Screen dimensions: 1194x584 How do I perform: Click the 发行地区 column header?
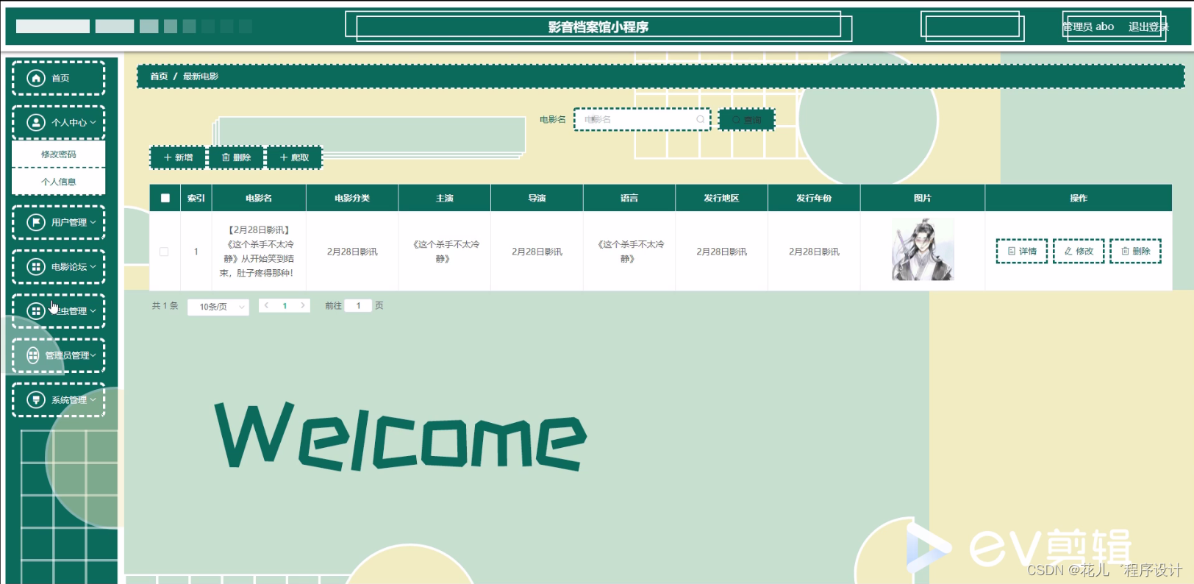721,198
